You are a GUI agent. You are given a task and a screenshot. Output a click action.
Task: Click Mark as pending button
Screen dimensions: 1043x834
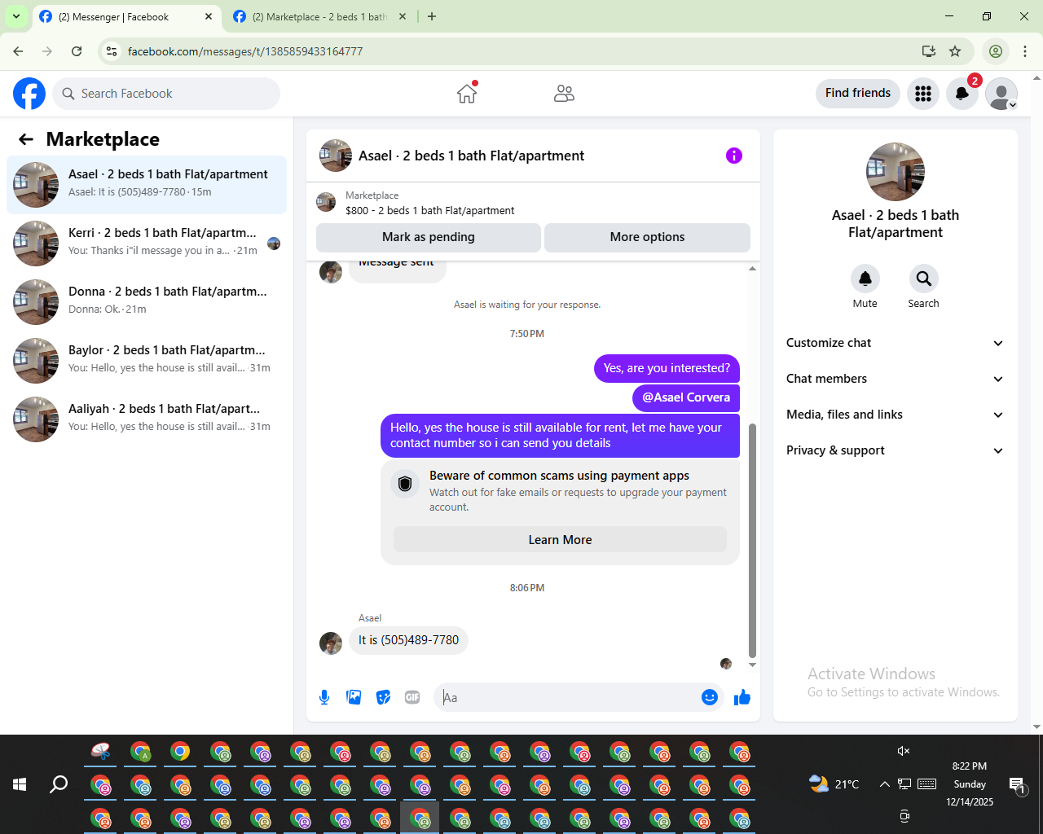coord(429,237)
